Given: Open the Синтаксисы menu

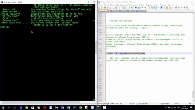Looking at the screenshot, I should pyautogui.click(x=133, y=5).
